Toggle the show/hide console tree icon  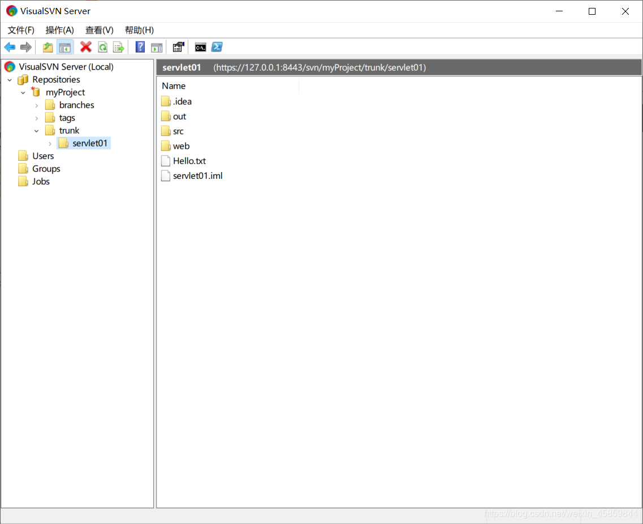click(x=65, y=47)
